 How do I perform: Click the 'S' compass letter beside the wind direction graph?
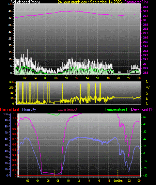[147, 93]
